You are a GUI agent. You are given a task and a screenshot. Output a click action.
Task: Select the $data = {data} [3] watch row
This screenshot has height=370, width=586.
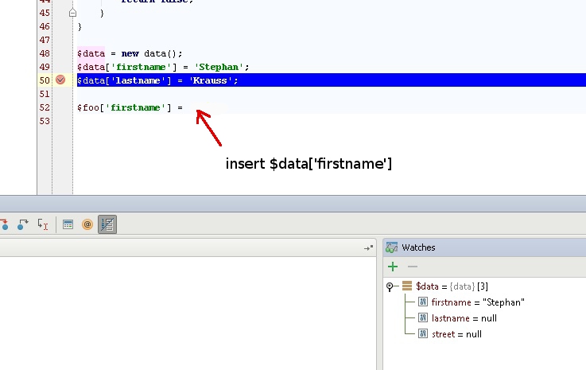[452, 286]
